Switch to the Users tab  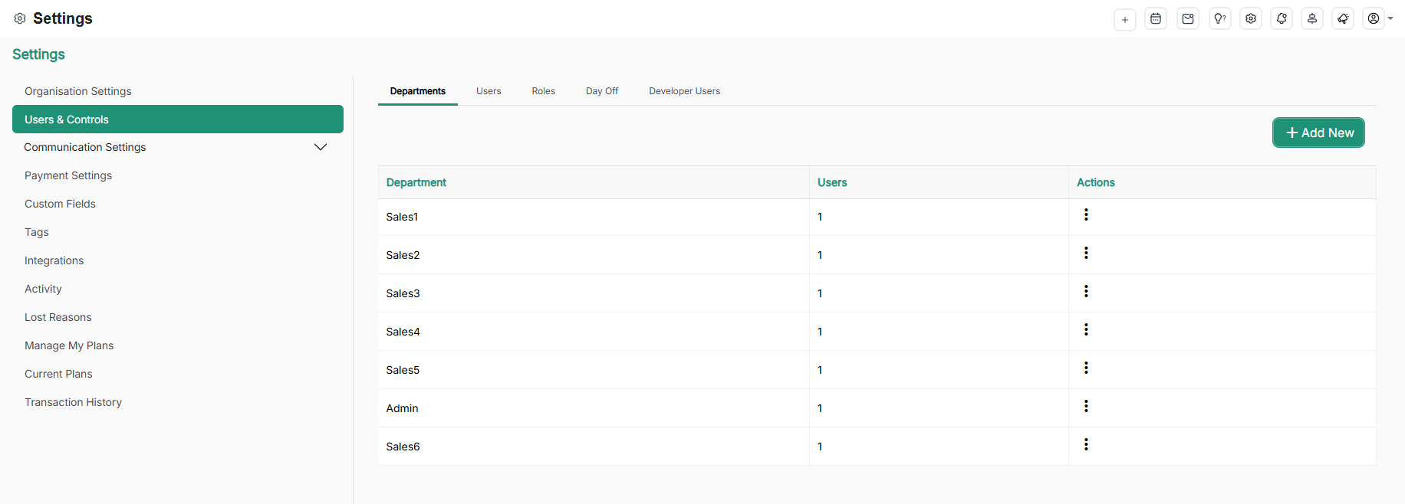click(x=489, y=91)
